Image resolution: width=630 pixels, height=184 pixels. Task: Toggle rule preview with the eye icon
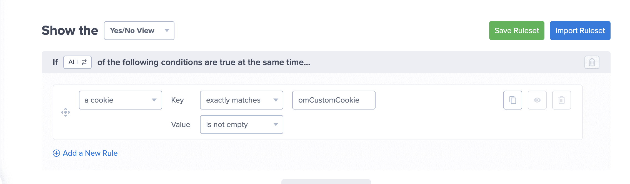pyautogui.click(x=537, y=100)
